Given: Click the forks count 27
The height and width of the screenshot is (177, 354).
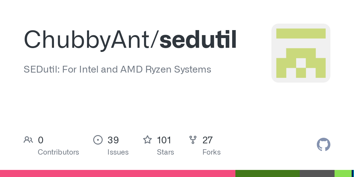Looking at the screenshot, I should [208, 140].
